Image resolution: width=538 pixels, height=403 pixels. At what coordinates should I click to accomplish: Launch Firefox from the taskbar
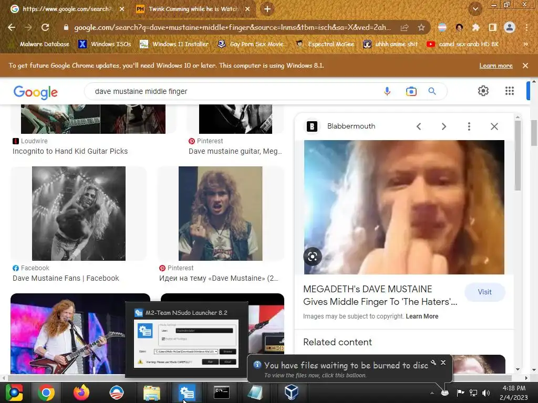(81, 393)
